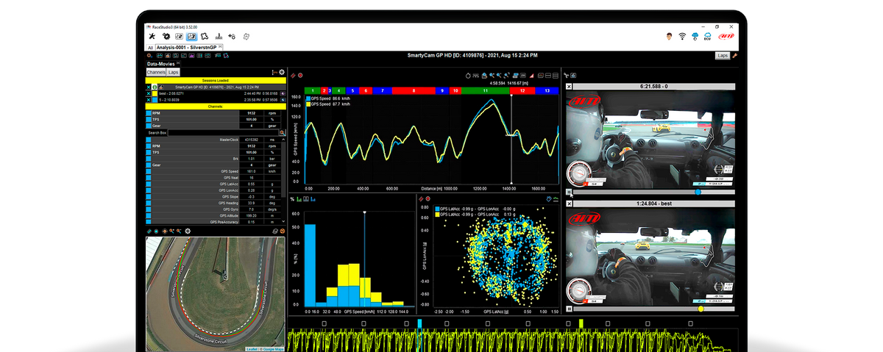Open the Leaflet link on the map

point(251,348)
